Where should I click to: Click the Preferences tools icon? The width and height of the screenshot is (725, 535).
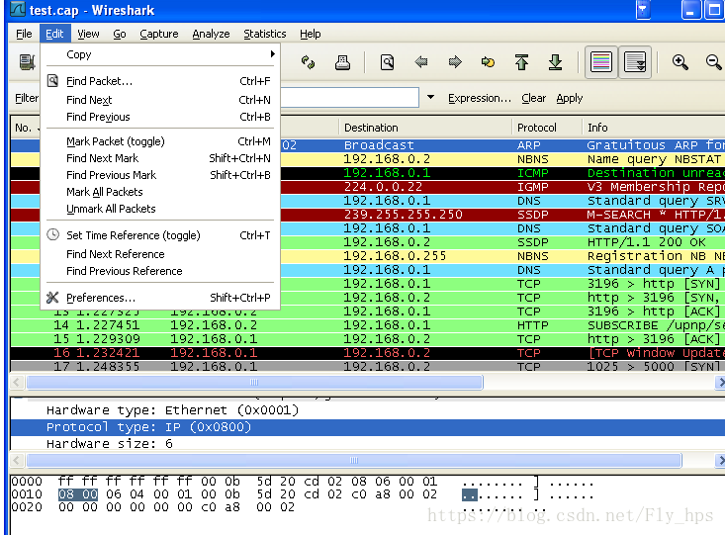(x=52, y=298)
